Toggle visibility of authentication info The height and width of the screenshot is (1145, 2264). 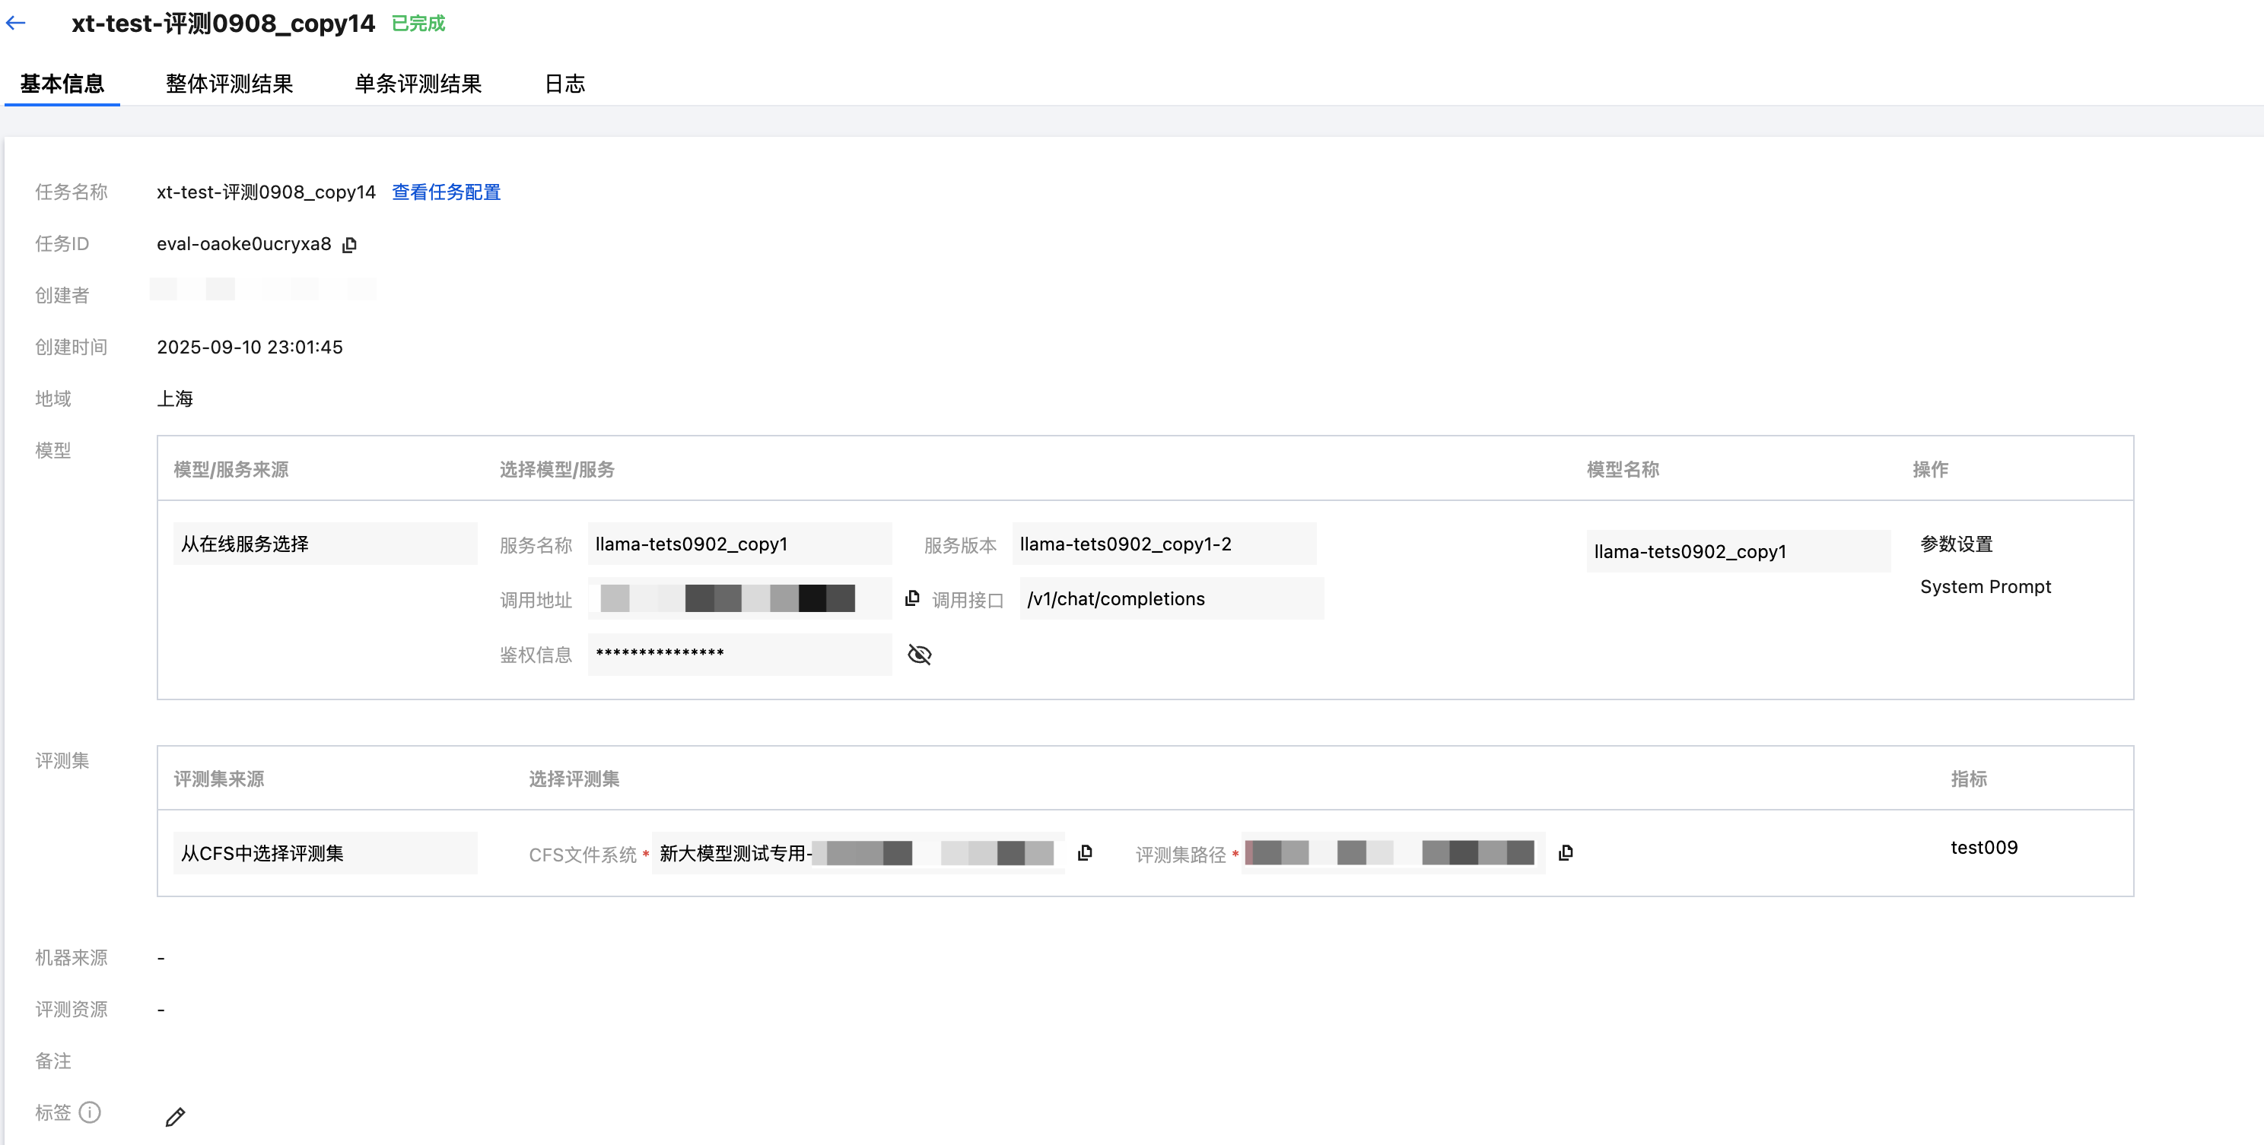pyautogui.click(x=919, y=654)
